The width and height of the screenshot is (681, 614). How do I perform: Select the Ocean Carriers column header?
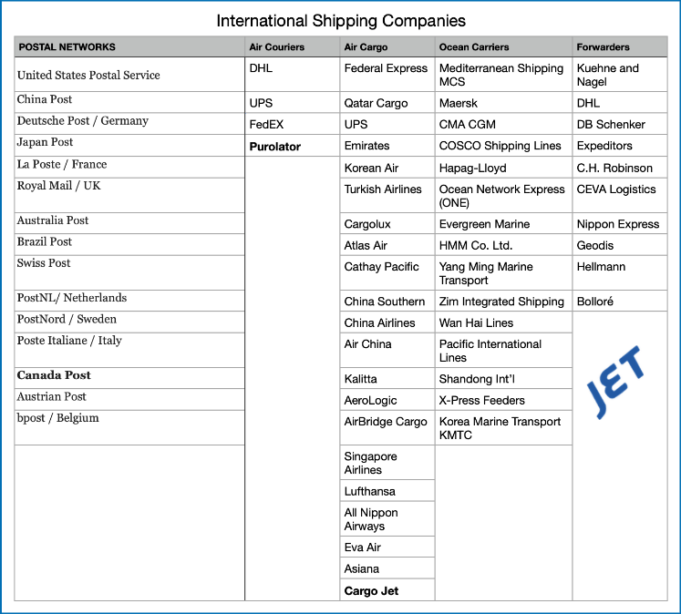click(473, 47)
